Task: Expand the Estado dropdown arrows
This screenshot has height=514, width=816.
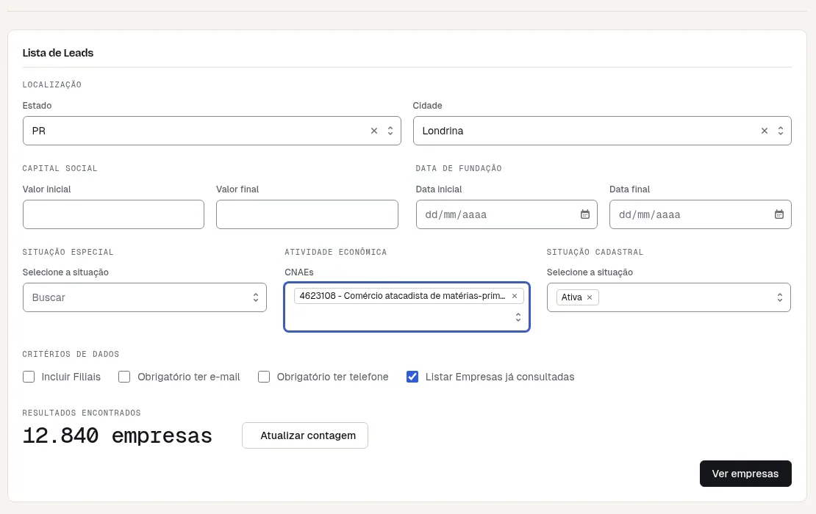Action: tap(390, 131)
